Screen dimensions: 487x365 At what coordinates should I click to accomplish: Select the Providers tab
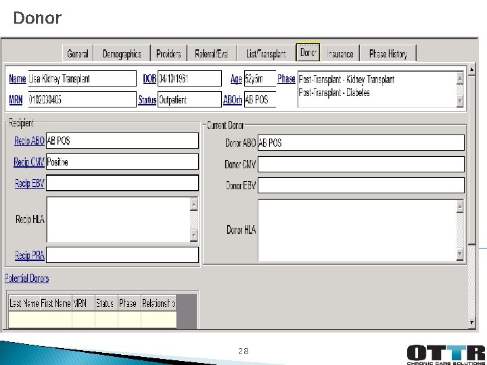coord(168,53)
